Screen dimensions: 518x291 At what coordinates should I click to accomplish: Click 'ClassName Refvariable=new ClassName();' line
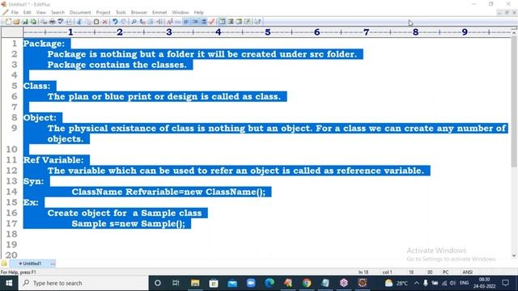[x=168, y=192]
